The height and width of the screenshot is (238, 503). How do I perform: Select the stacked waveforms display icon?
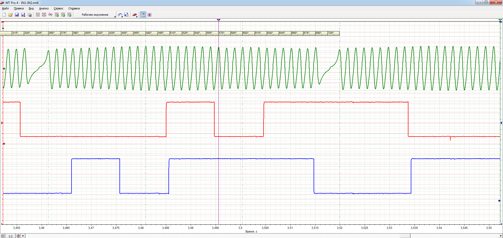tap(38, 15)
